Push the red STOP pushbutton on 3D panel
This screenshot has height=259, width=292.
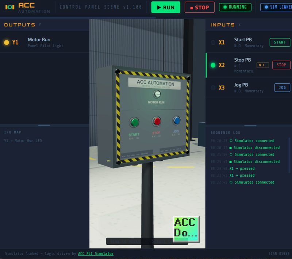click(x=157, y=121)
